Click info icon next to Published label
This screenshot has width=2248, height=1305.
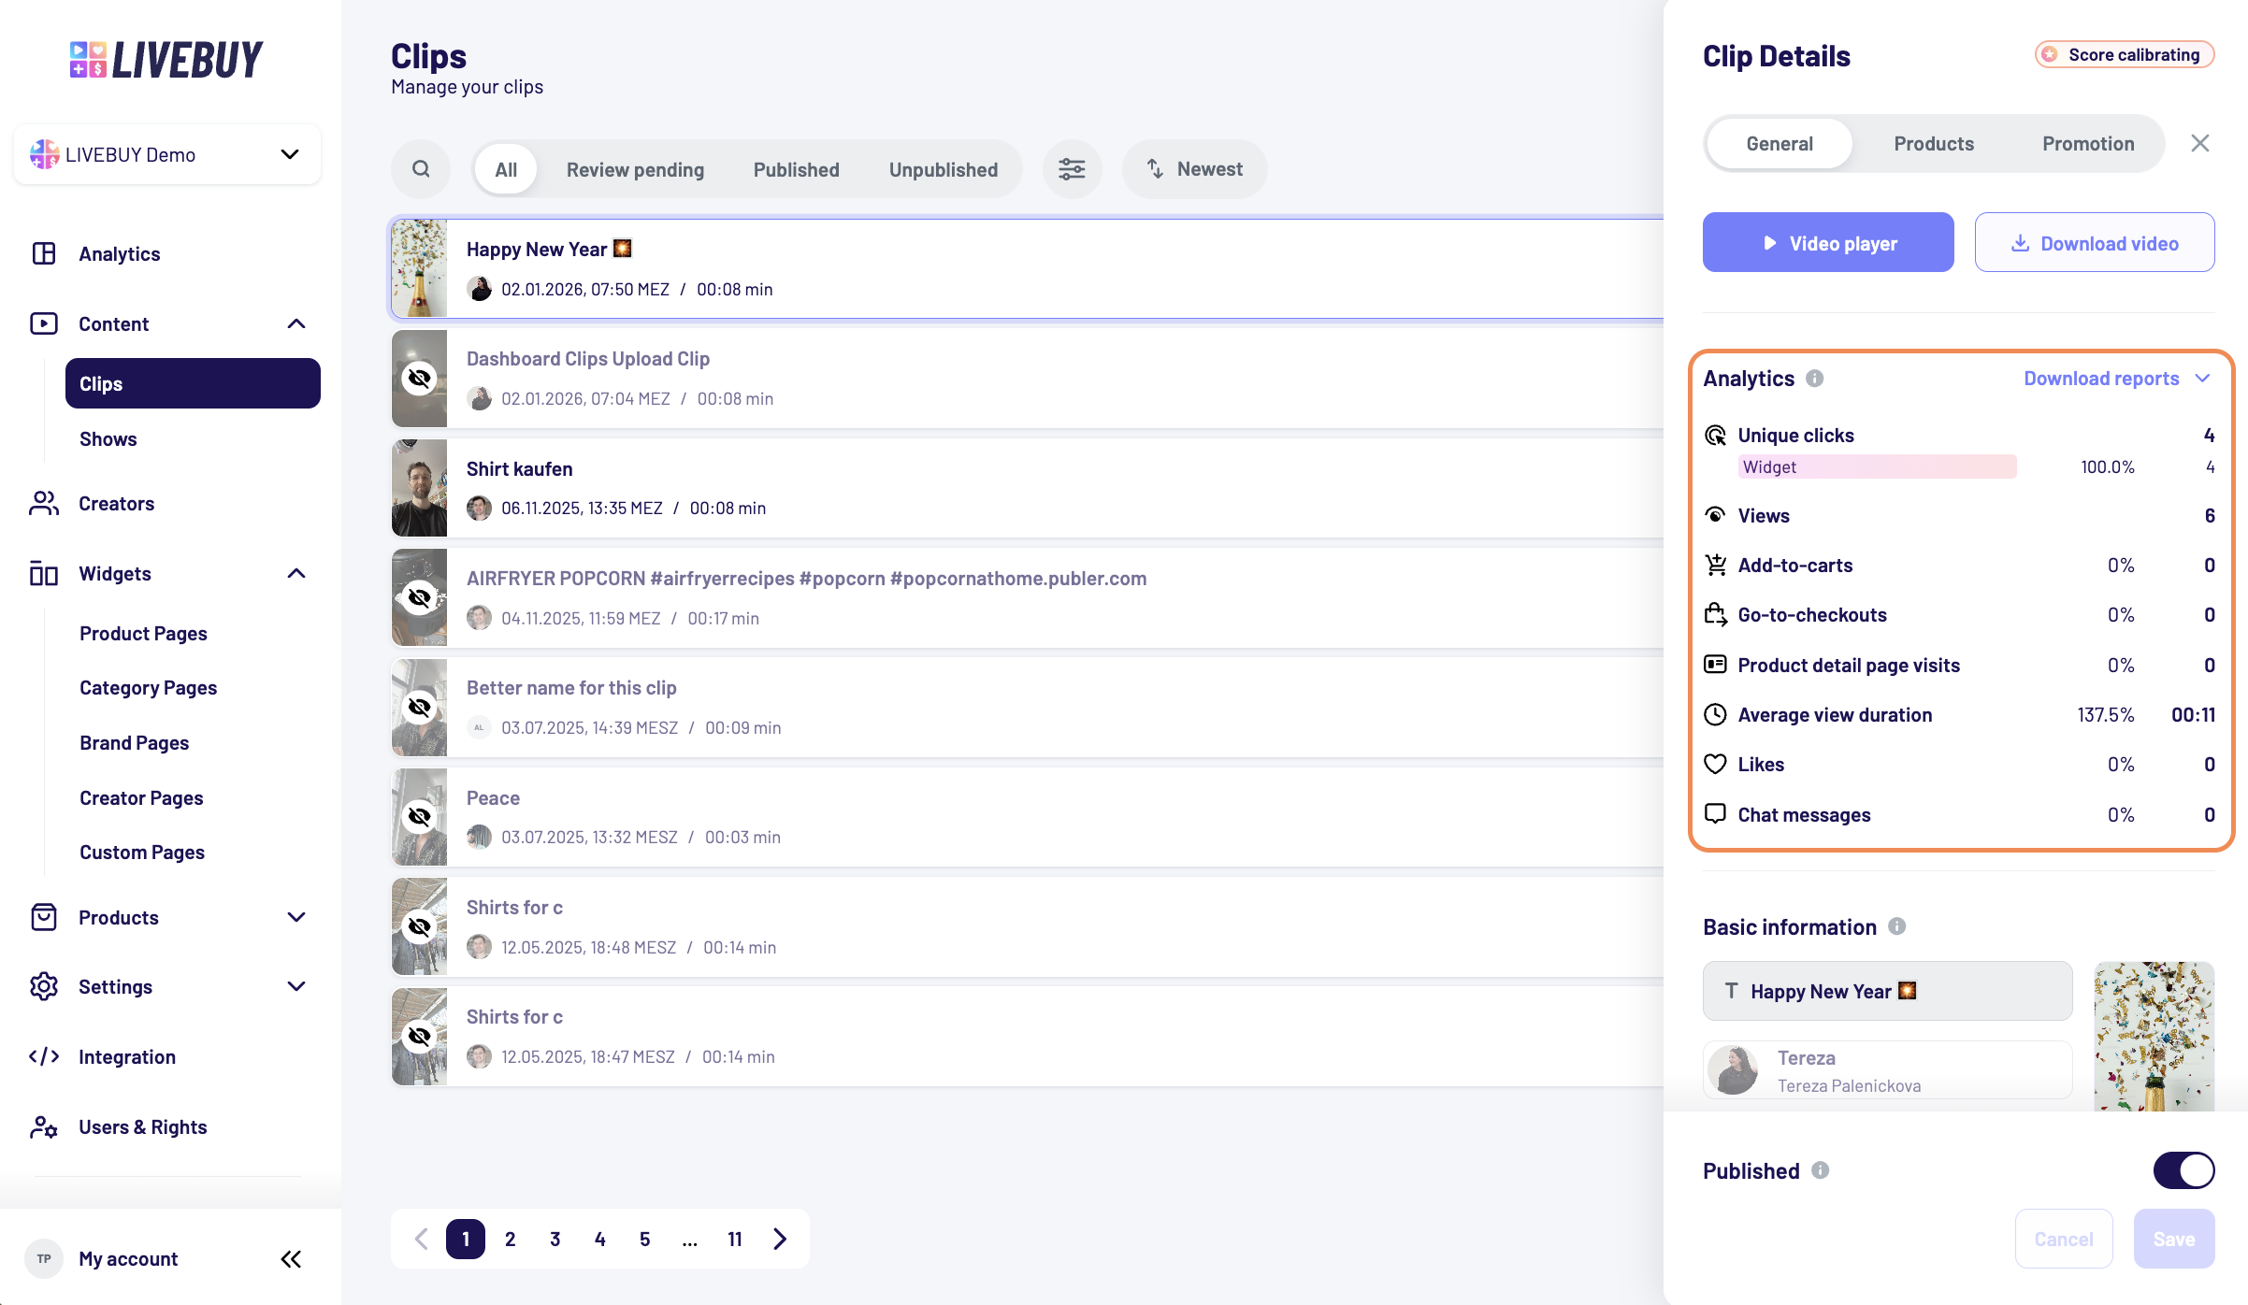pos(1820,1169)
